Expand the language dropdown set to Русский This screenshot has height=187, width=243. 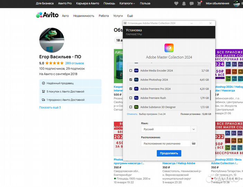pyautogui.click(x=169, y=129)
